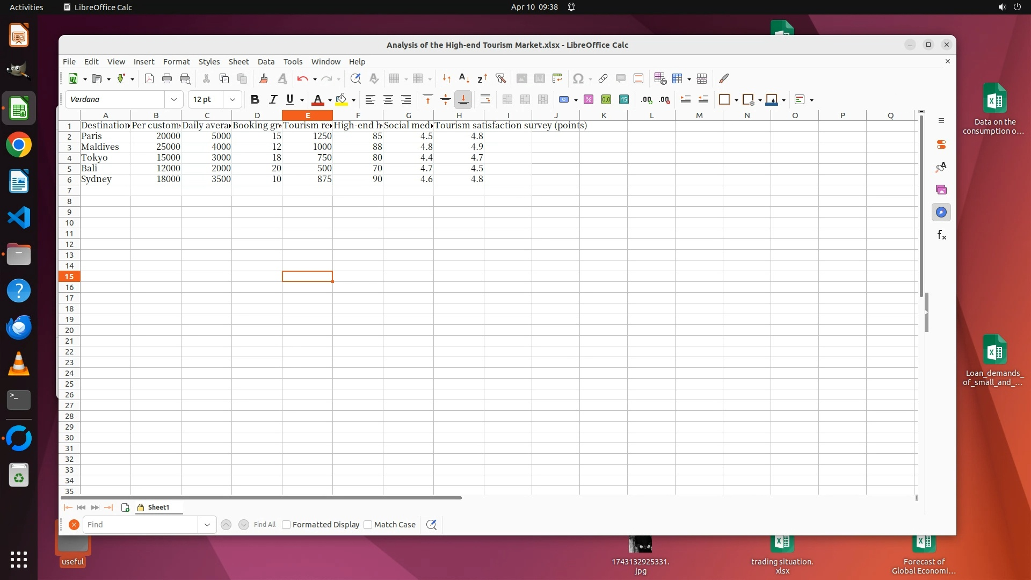Click the Sort Ascending icon
Screen dimensions: 1031x580
464,78
